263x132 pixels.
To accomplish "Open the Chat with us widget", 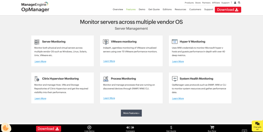I will click(x=257, y=126).
